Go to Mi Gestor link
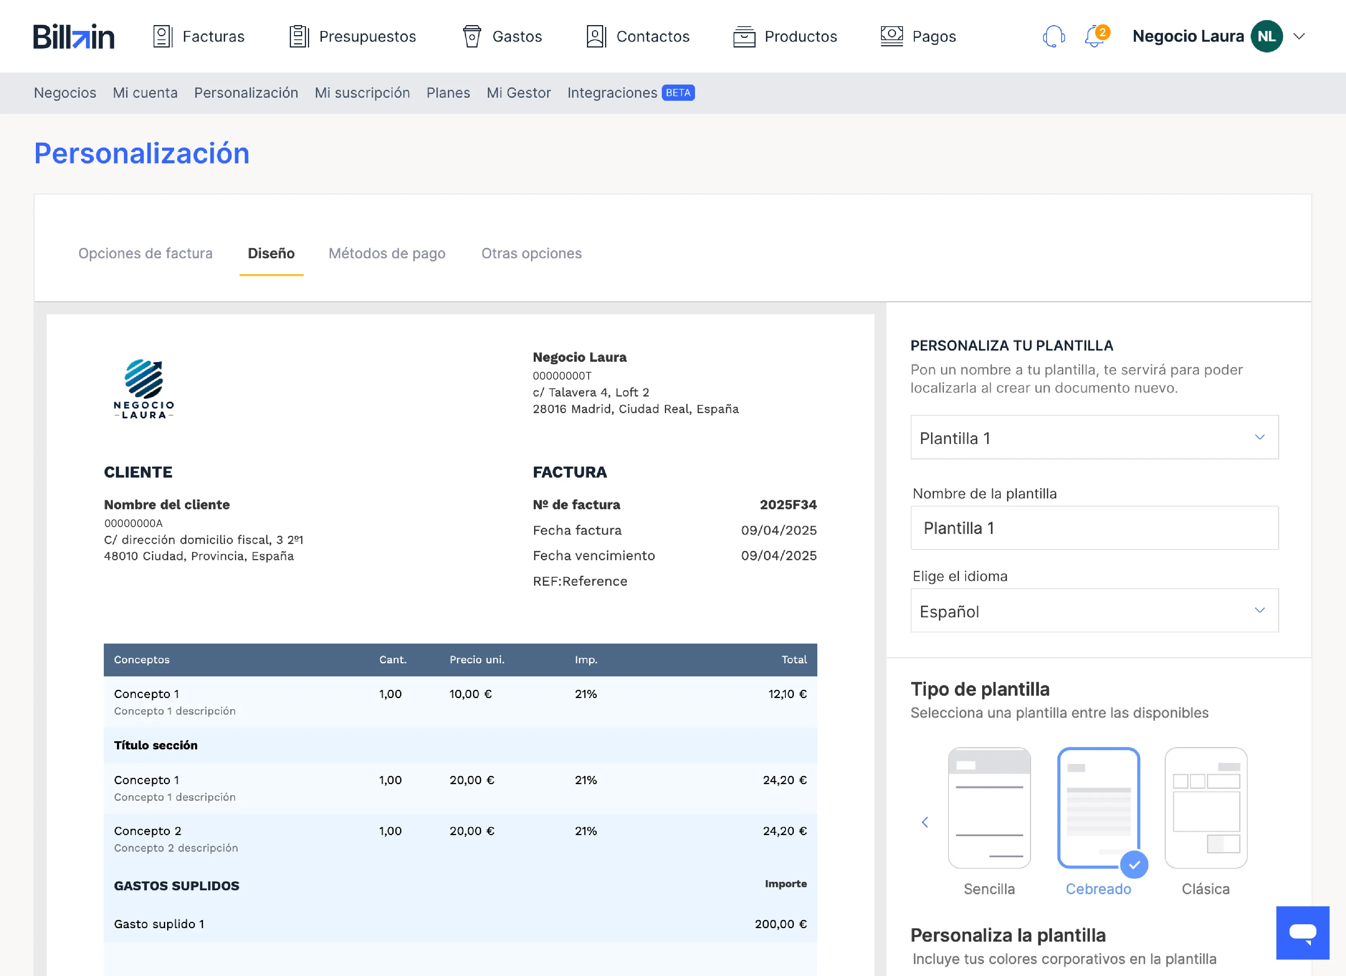The height and width of the screenshot is (976, 1346). click(x=519, y=93)
